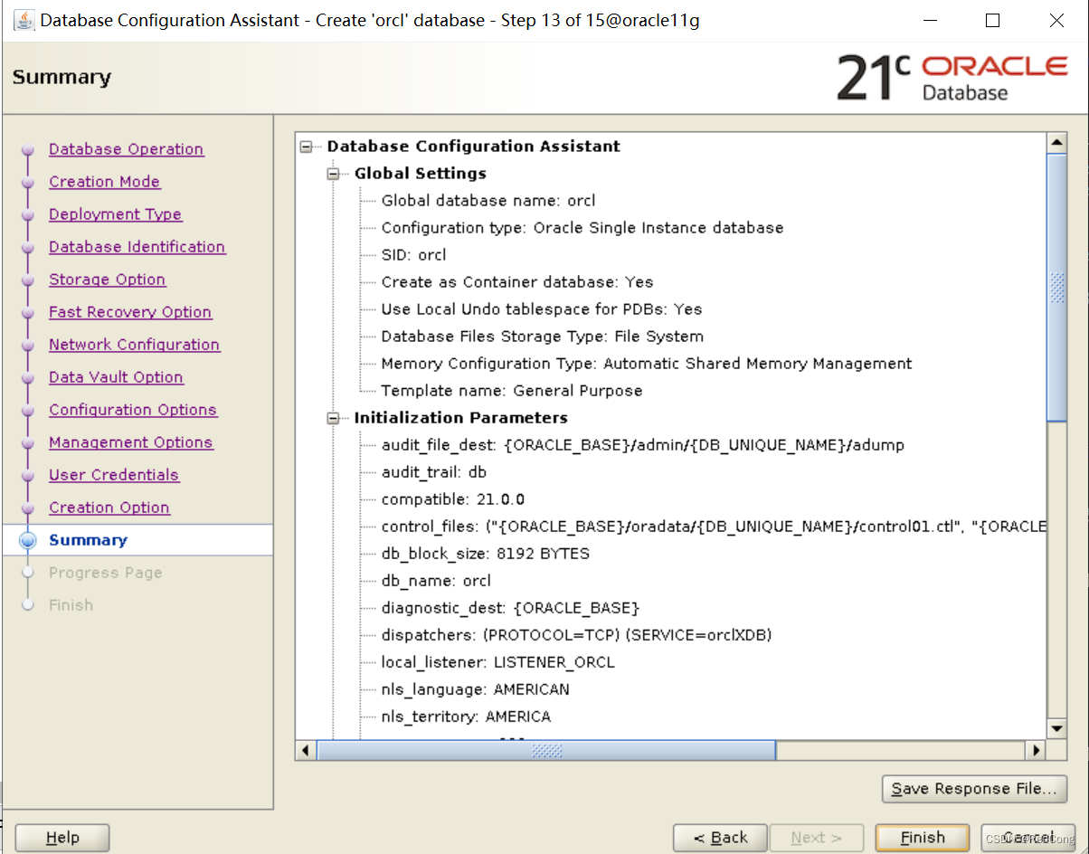Select 'Create as Container database: Yes' row
The width and height of the screenshot is (1089, 854).
click(517, 282)
